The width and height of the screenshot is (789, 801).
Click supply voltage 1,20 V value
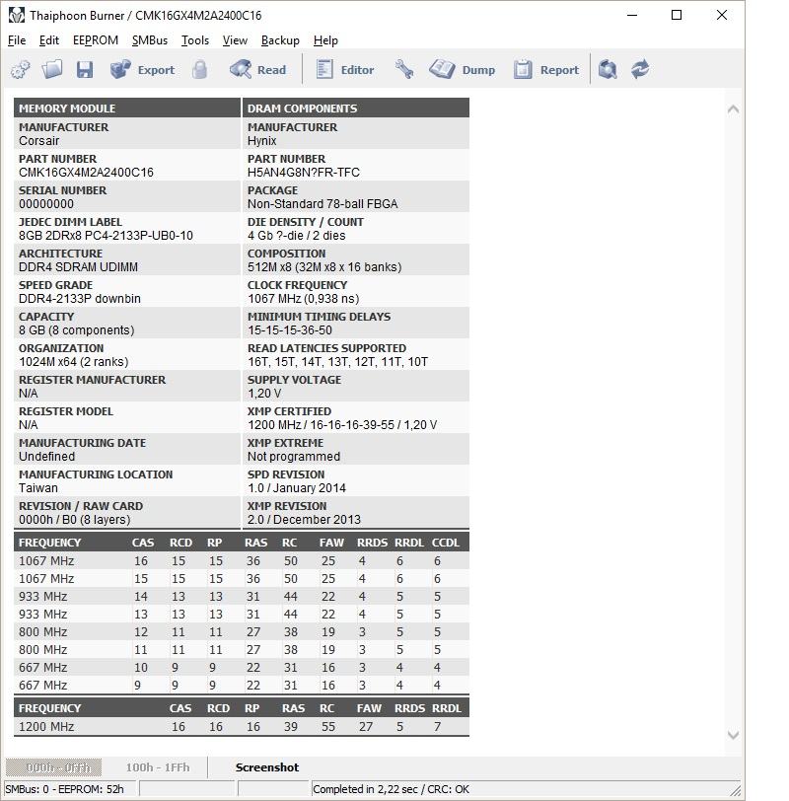(264, 394)
